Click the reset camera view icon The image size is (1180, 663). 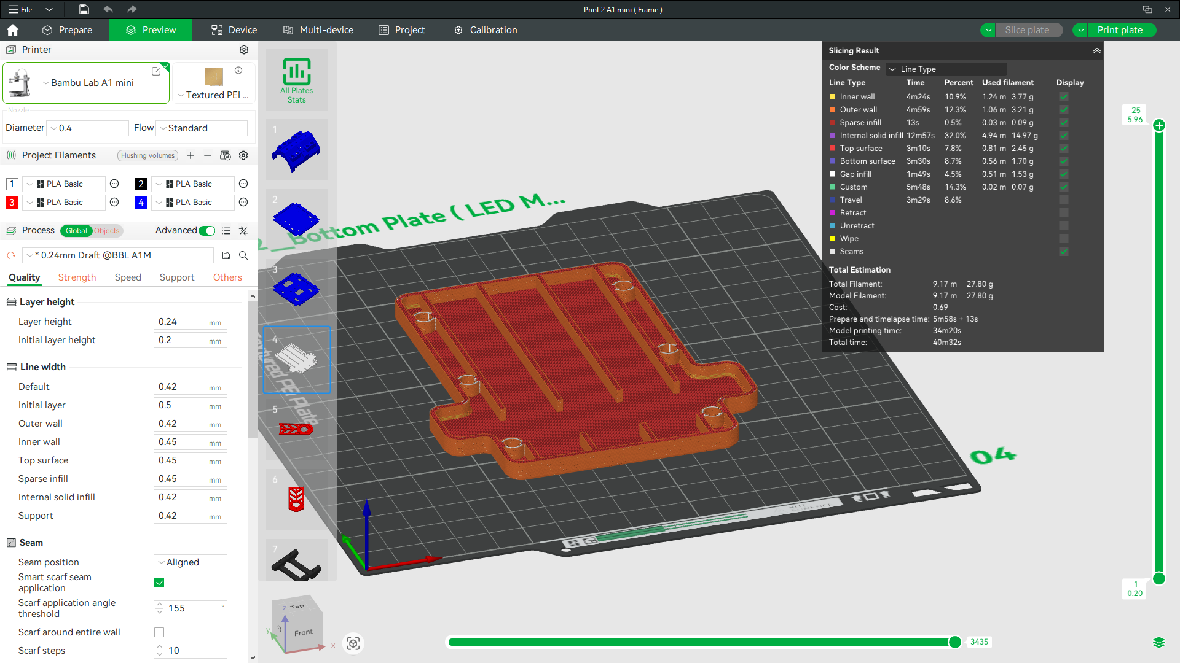click(x=353, y=643)
